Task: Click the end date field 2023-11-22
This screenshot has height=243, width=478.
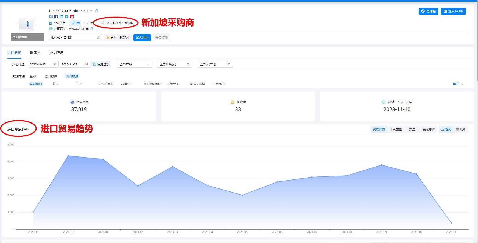Action: tap(75, 64)
